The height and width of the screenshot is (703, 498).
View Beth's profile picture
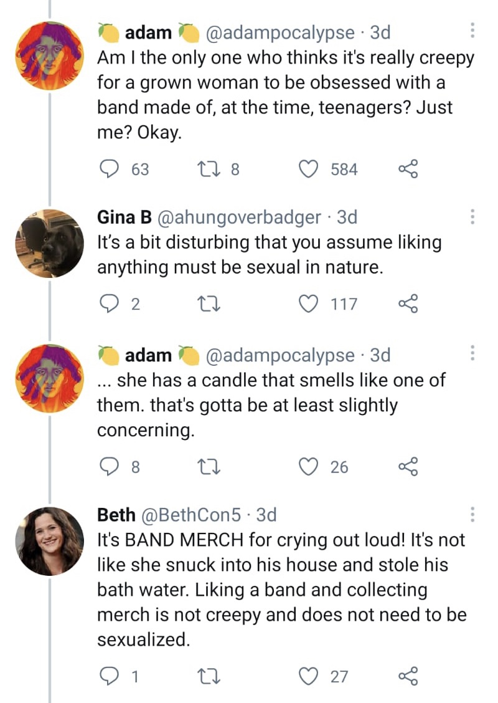click(x=49, y=541)
